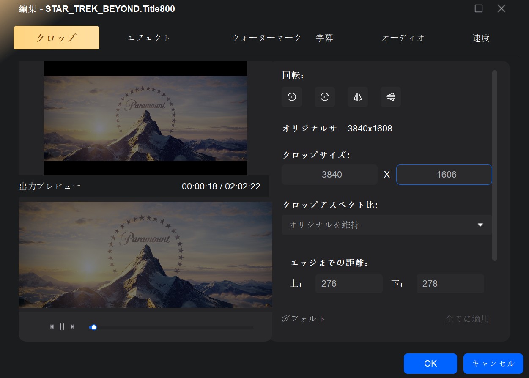The image size is (529, 378).
Task: Click the settings panel vertical scrollbar
Action: coord(495,165)
